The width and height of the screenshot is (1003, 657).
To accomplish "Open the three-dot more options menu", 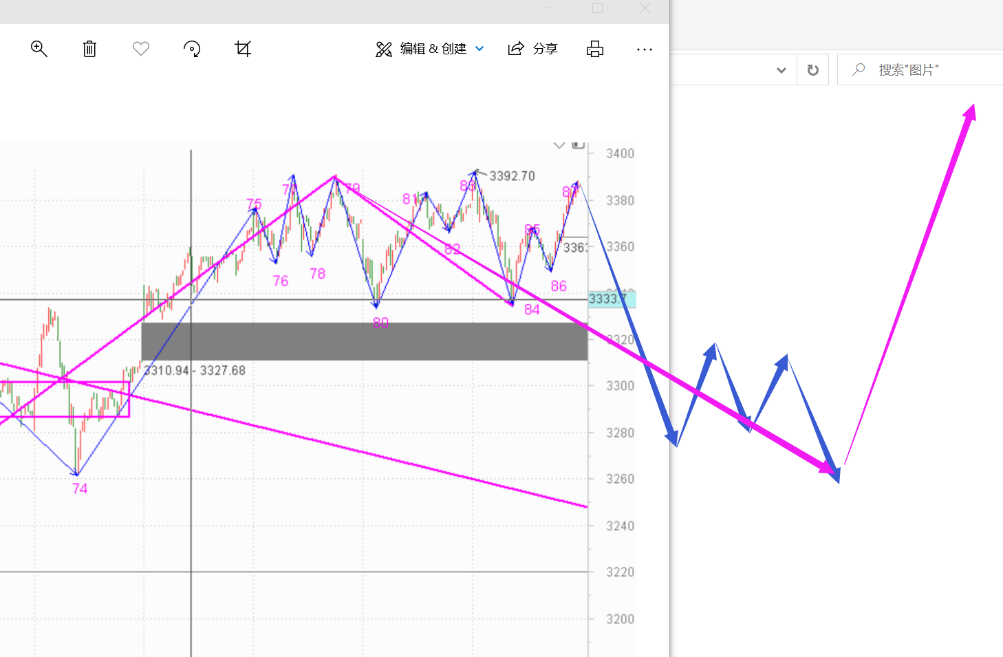I will [645, 50].
